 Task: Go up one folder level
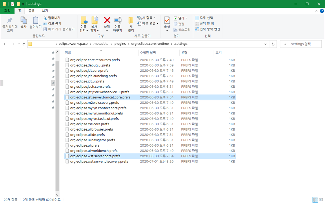(x=24, y=44)
